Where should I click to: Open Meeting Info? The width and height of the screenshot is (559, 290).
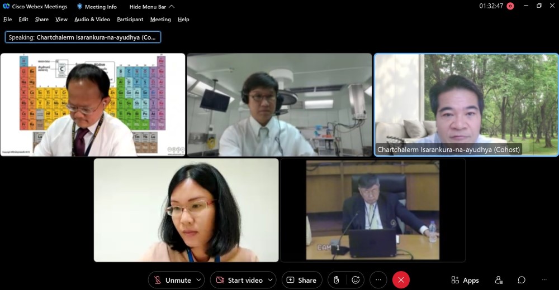point(97,7)
